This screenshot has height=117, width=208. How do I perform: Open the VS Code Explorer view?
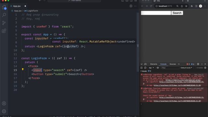tap(4, 7)
